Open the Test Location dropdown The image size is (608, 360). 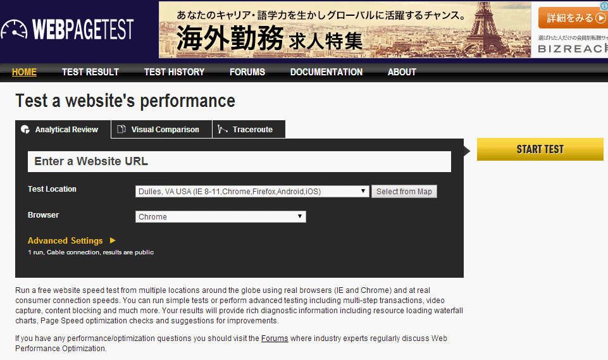tap(252, 191)
